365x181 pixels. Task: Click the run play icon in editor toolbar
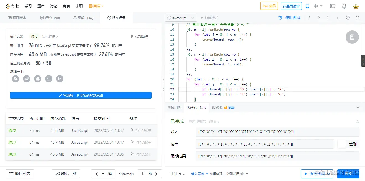(319, 18)
